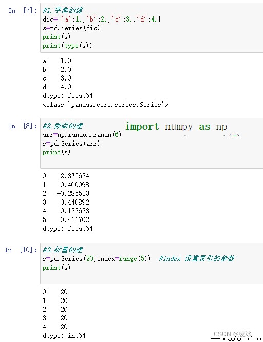Click the third cell's comment heading
Screen dimensions: 263x342
click(x=63, y=250)
